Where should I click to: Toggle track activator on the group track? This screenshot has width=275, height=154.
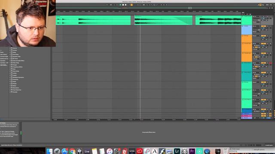coord(263,36)
